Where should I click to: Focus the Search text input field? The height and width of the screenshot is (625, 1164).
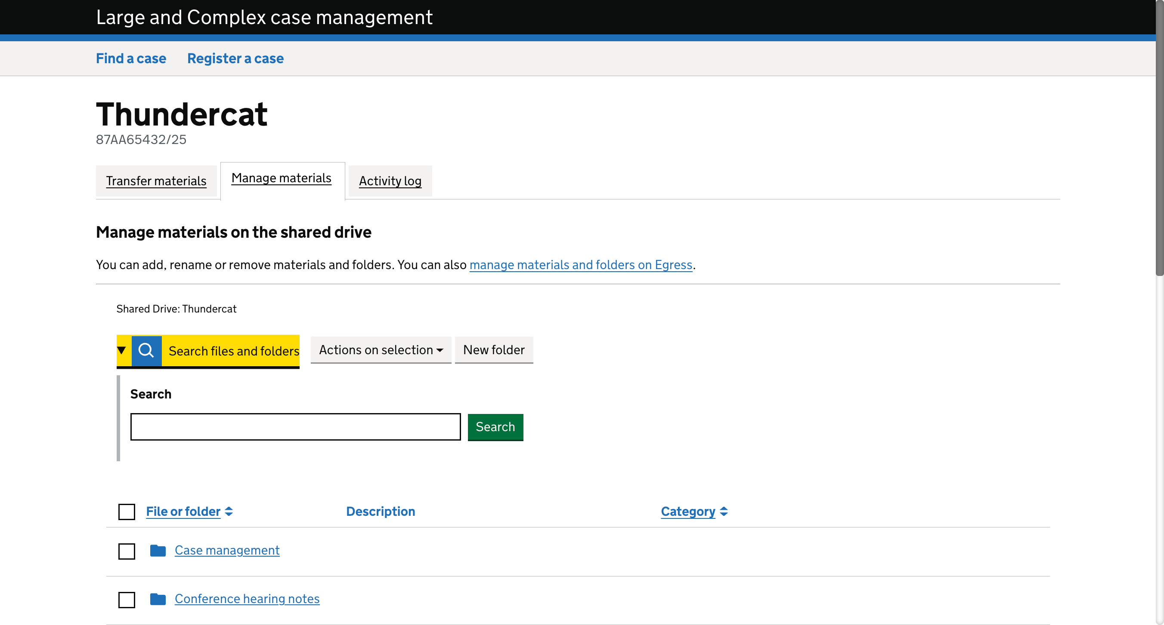[x=295, y=427]
